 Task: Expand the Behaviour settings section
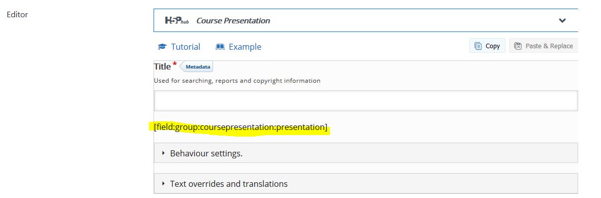coord(366,153)
